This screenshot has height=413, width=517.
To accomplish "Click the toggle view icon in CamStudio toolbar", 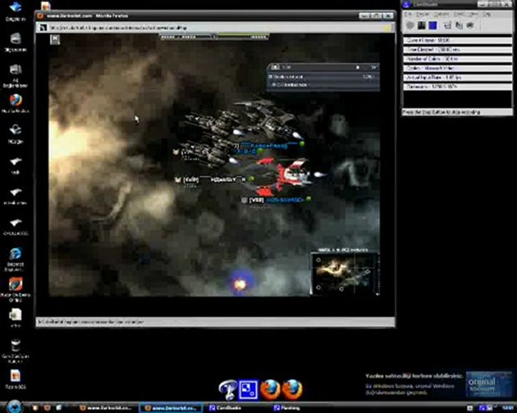I will [x=447, y=25].
